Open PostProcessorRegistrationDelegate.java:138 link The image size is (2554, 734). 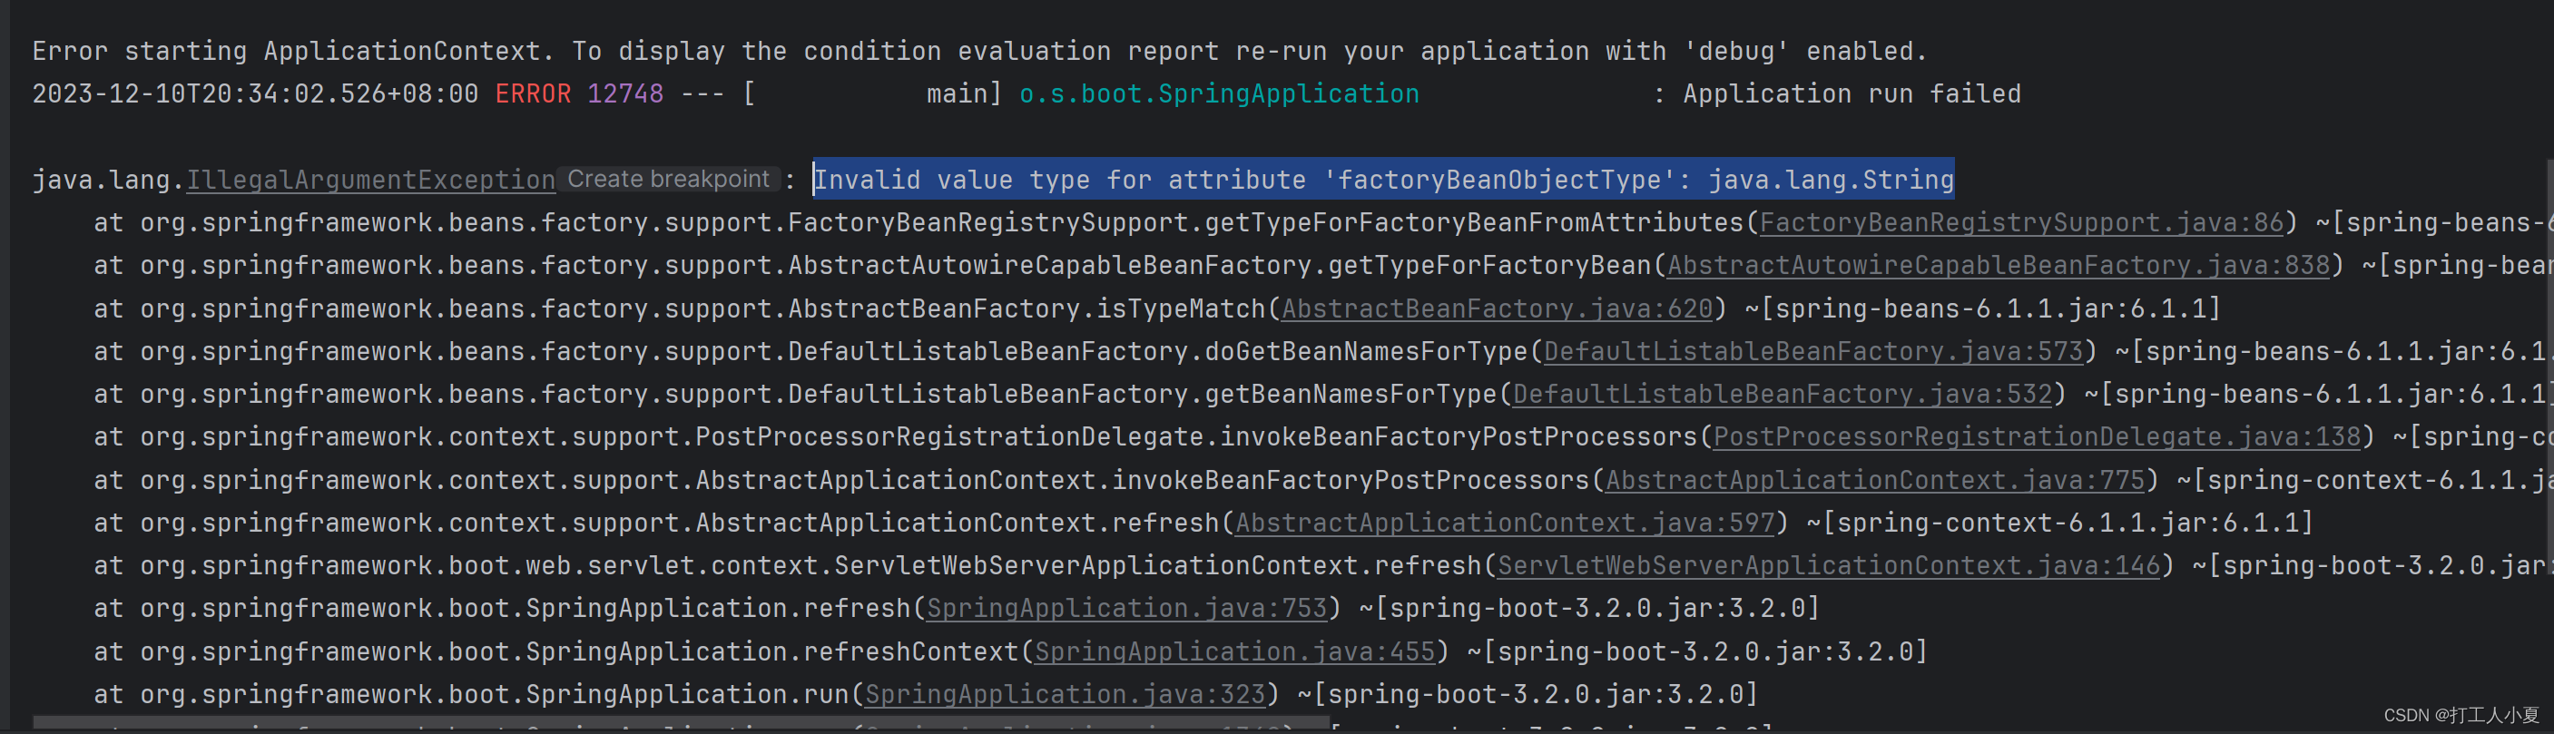2037,436
